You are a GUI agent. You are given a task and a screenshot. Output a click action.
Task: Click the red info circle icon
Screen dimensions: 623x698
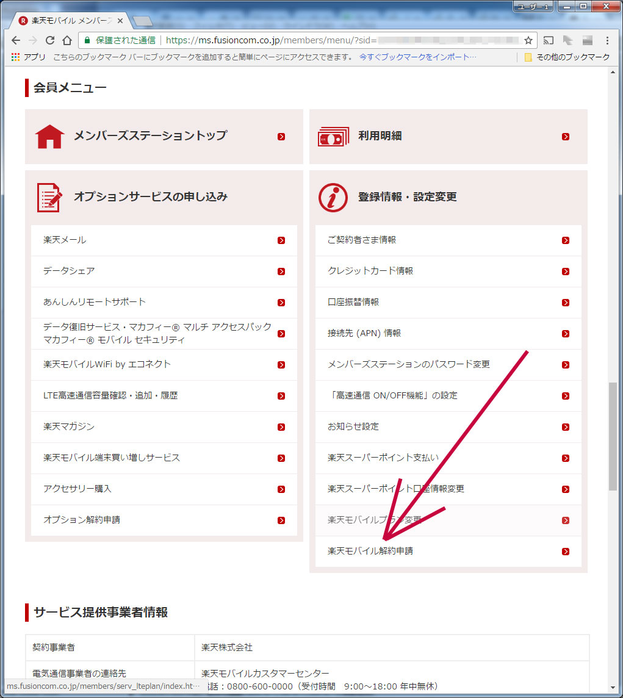pyautogui.click(x=333, y=197)
